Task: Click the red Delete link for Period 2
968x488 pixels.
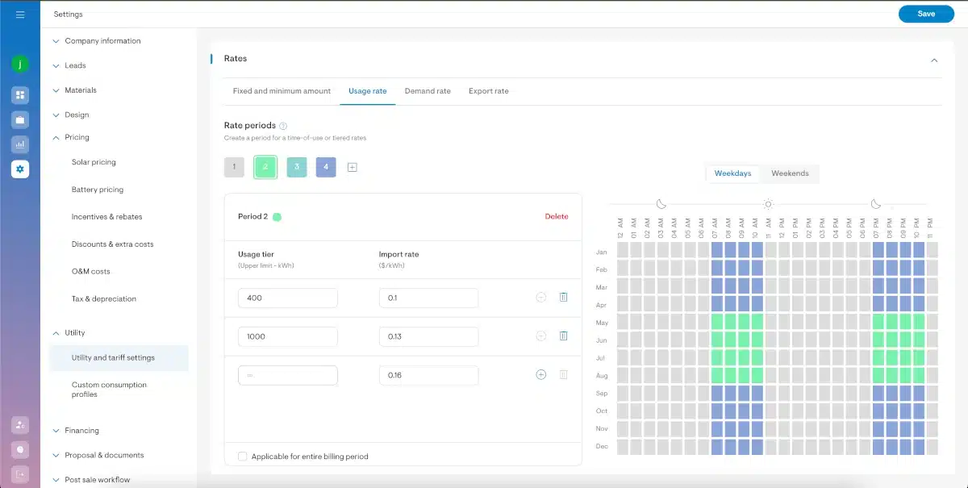Action: pyautogui.click(x=557, y=216)
